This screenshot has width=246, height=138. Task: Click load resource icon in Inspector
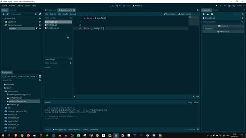tap(208, 14)
